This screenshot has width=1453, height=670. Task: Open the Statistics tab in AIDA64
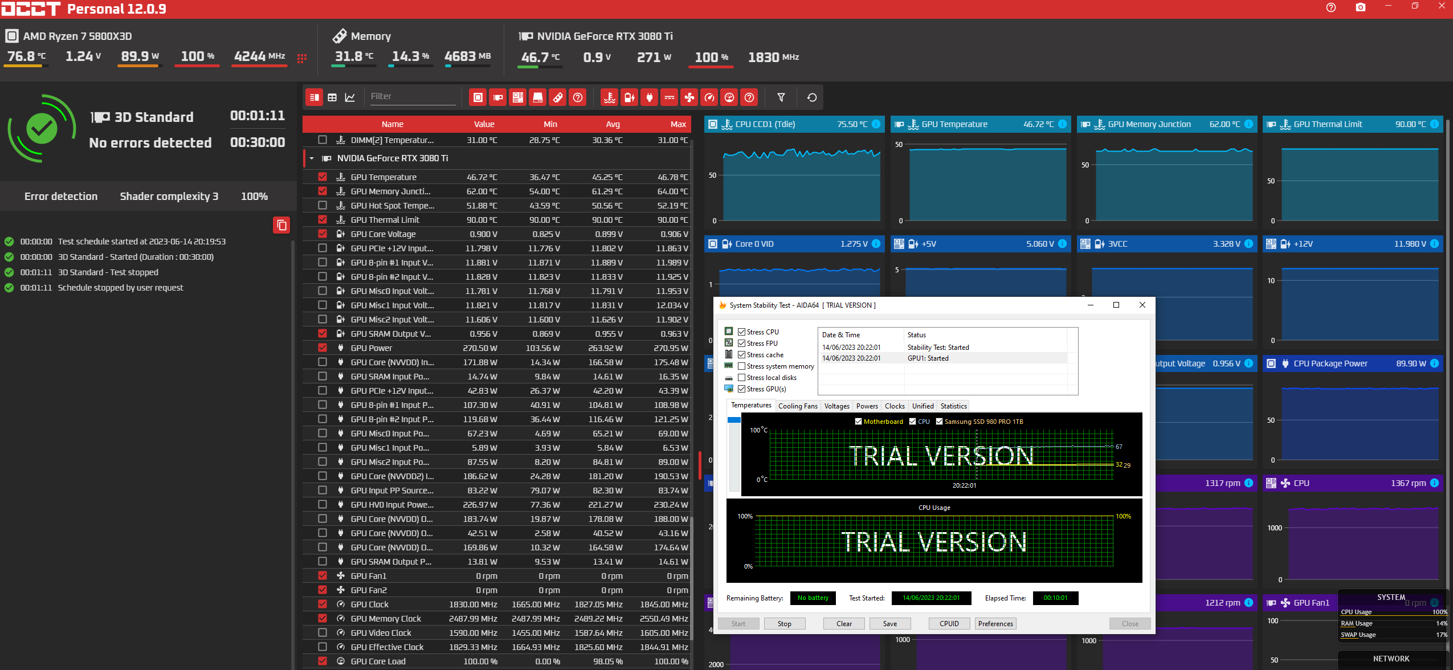953,406
